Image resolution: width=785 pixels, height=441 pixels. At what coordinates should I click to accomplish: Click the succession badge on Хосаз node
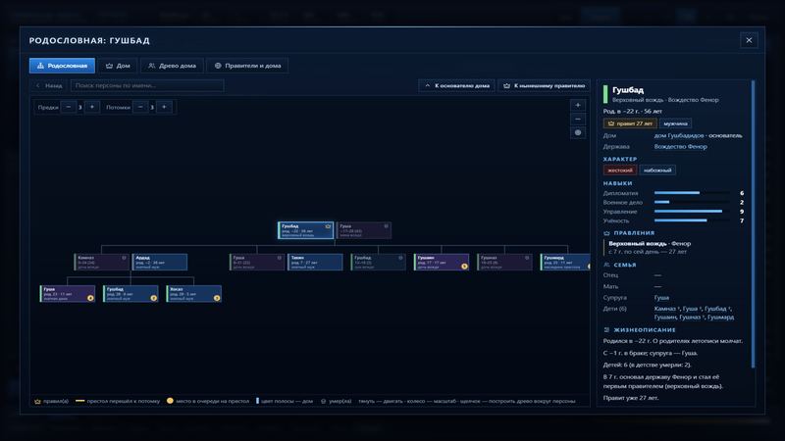coord(217,298)
